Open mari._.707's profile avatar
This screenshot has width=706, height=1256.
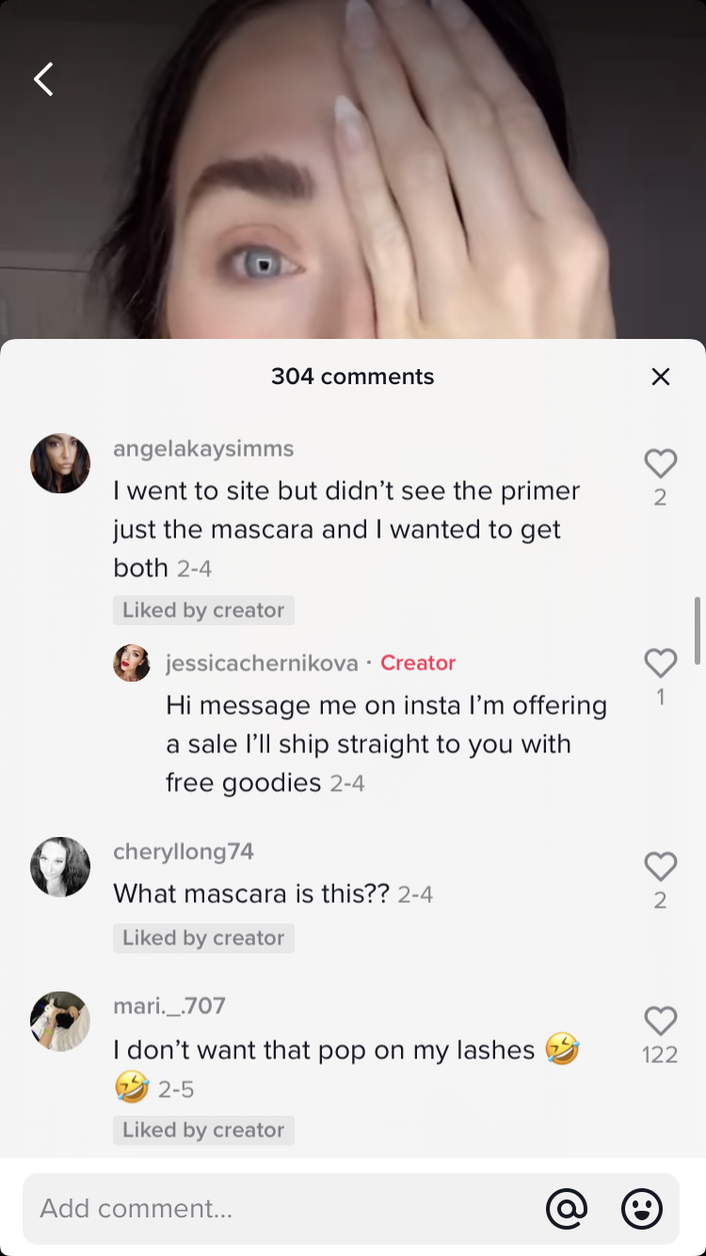click(60, 1021)
